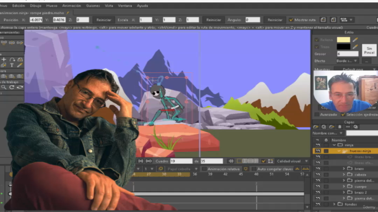Click the Grosor width input field

point(348,54)
